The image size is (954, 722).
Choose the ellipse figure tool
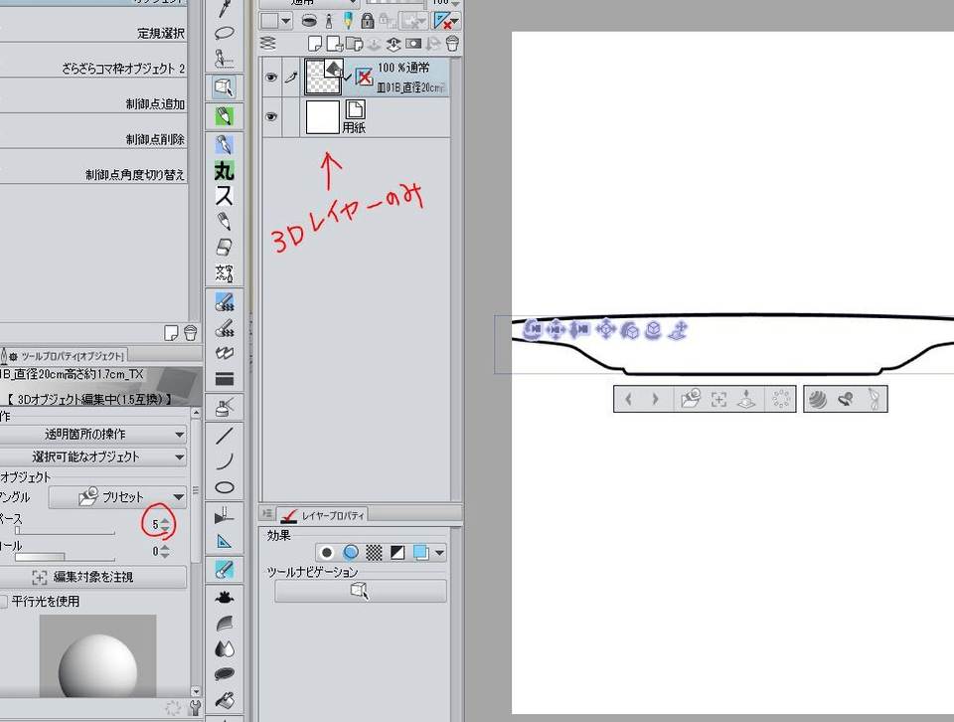point(224,487)
